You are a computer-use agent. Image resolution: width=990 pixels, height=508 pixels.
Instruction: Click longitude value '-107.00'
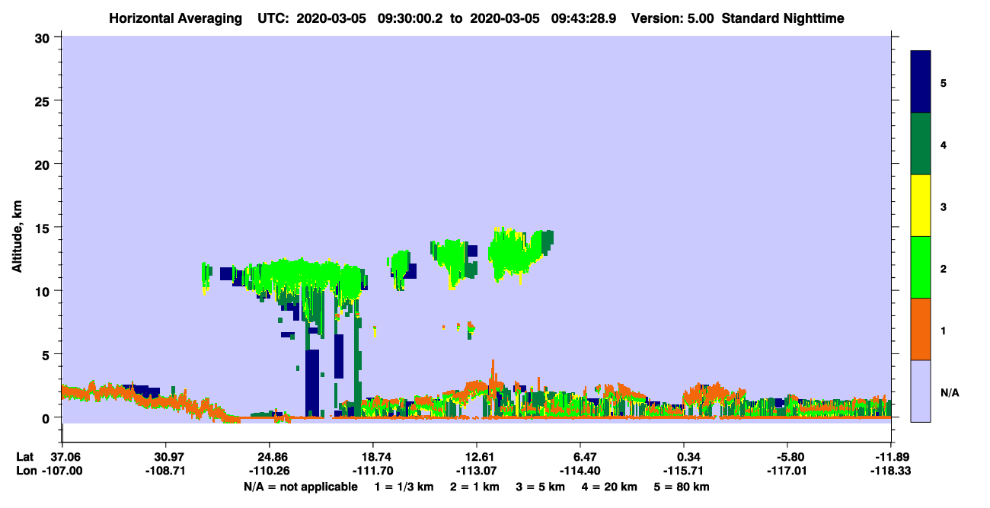tap(62, 471)
